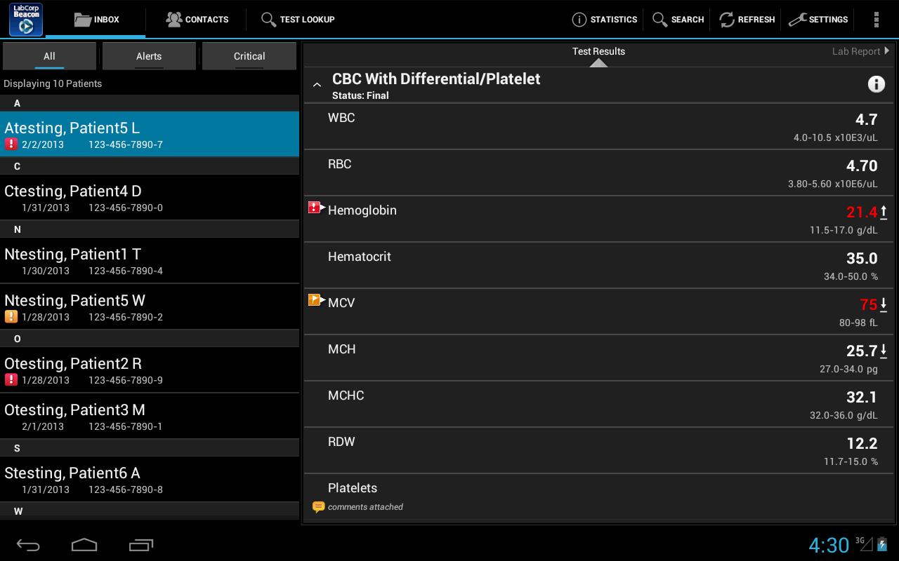Select patient Atesting, Patient5 L

150,134
